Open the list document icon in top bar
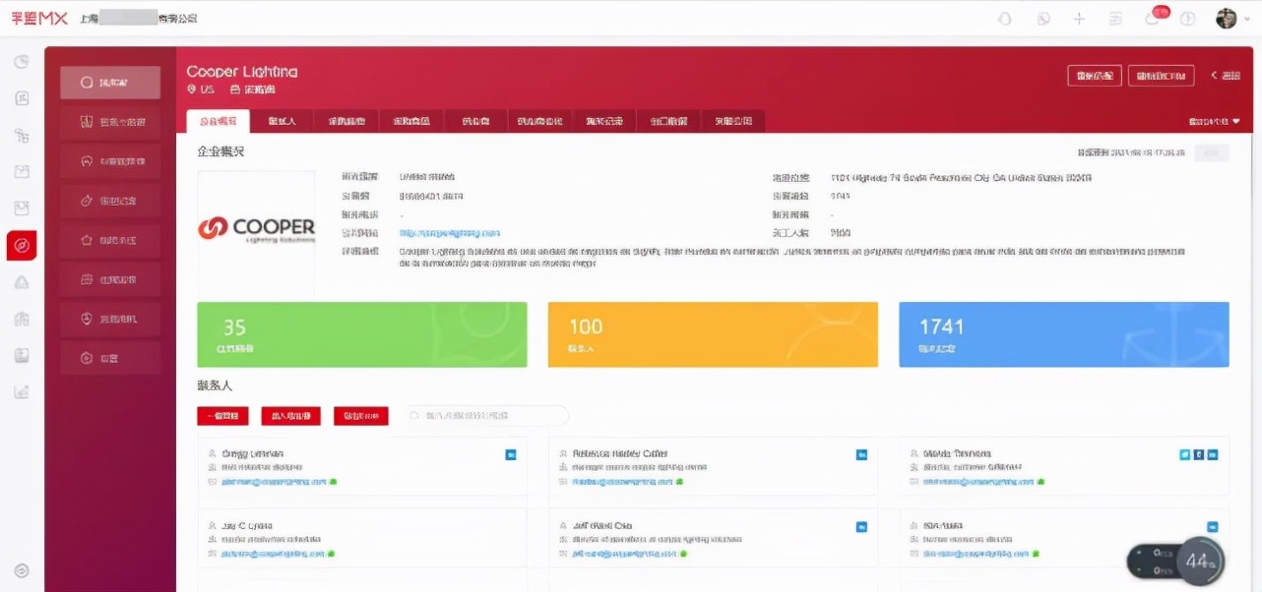 point(1115,19)
